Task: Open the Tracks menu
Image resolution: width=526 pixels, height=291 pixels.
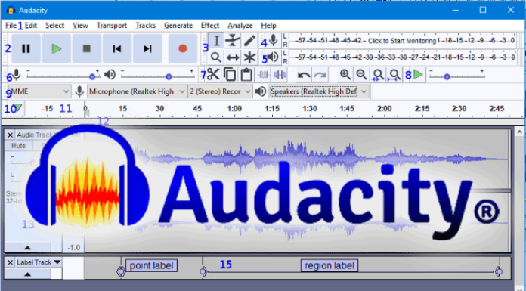Action: (145, 26)
